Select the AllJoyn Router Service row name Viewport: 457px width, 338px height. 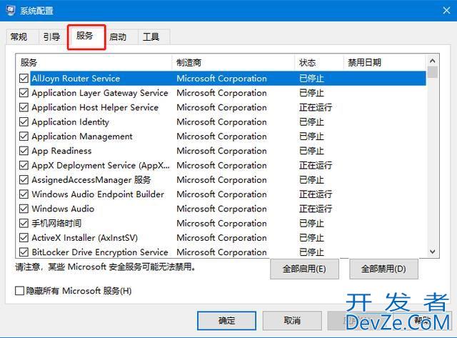coord(76,79)
